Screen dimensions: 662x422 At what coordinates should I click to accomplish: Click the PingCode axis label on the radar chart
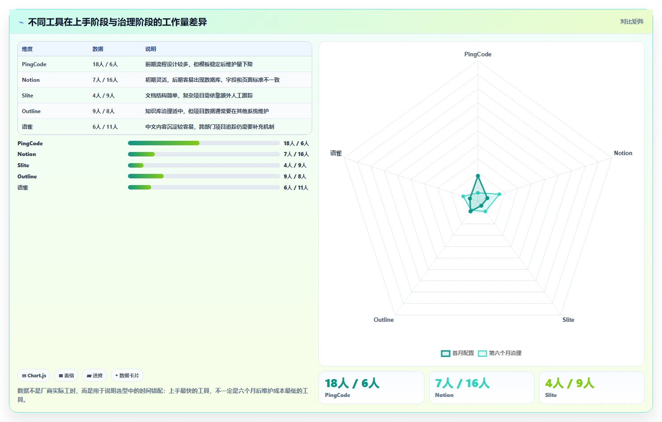click(x=478, y=55)
